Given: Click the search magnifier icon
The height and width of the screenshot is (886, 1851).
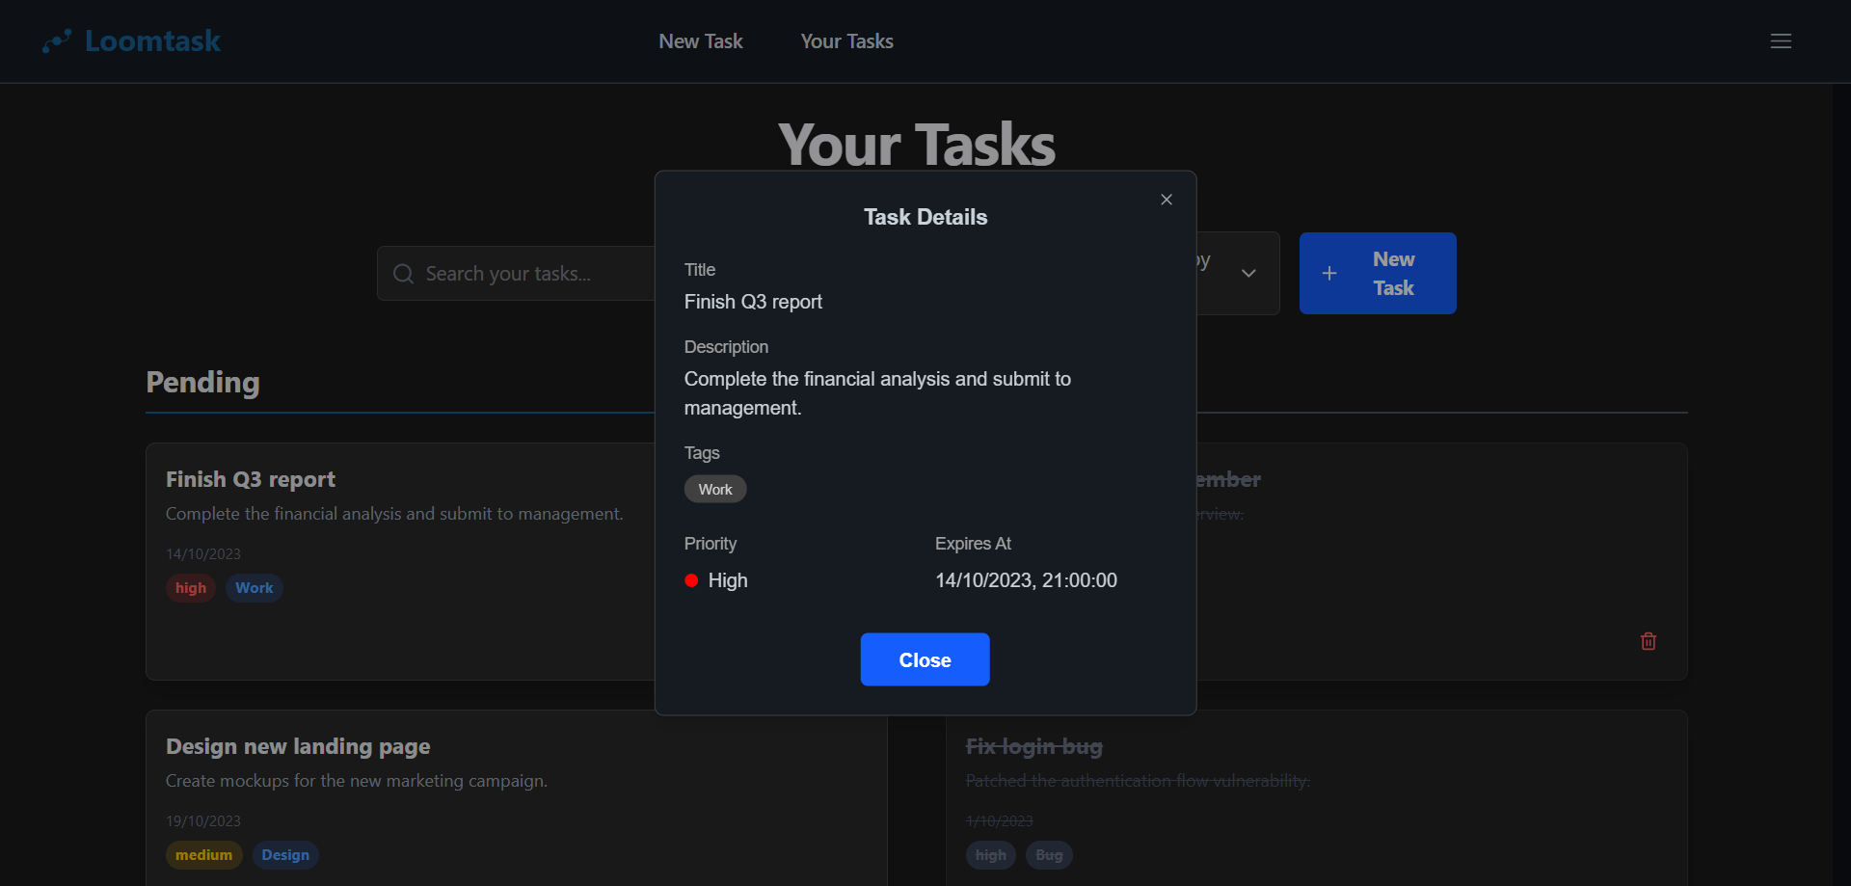Looking at the screenshot, I should (x=404, y=274).
